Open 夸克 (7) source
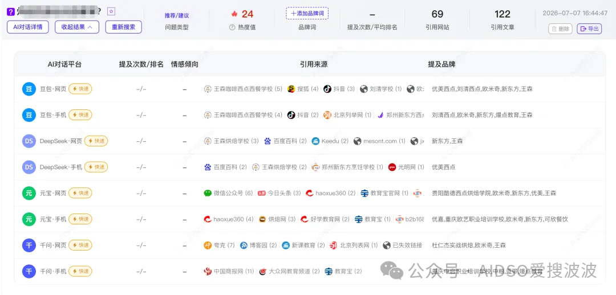The image size is (616, 295). pos(219,245)
